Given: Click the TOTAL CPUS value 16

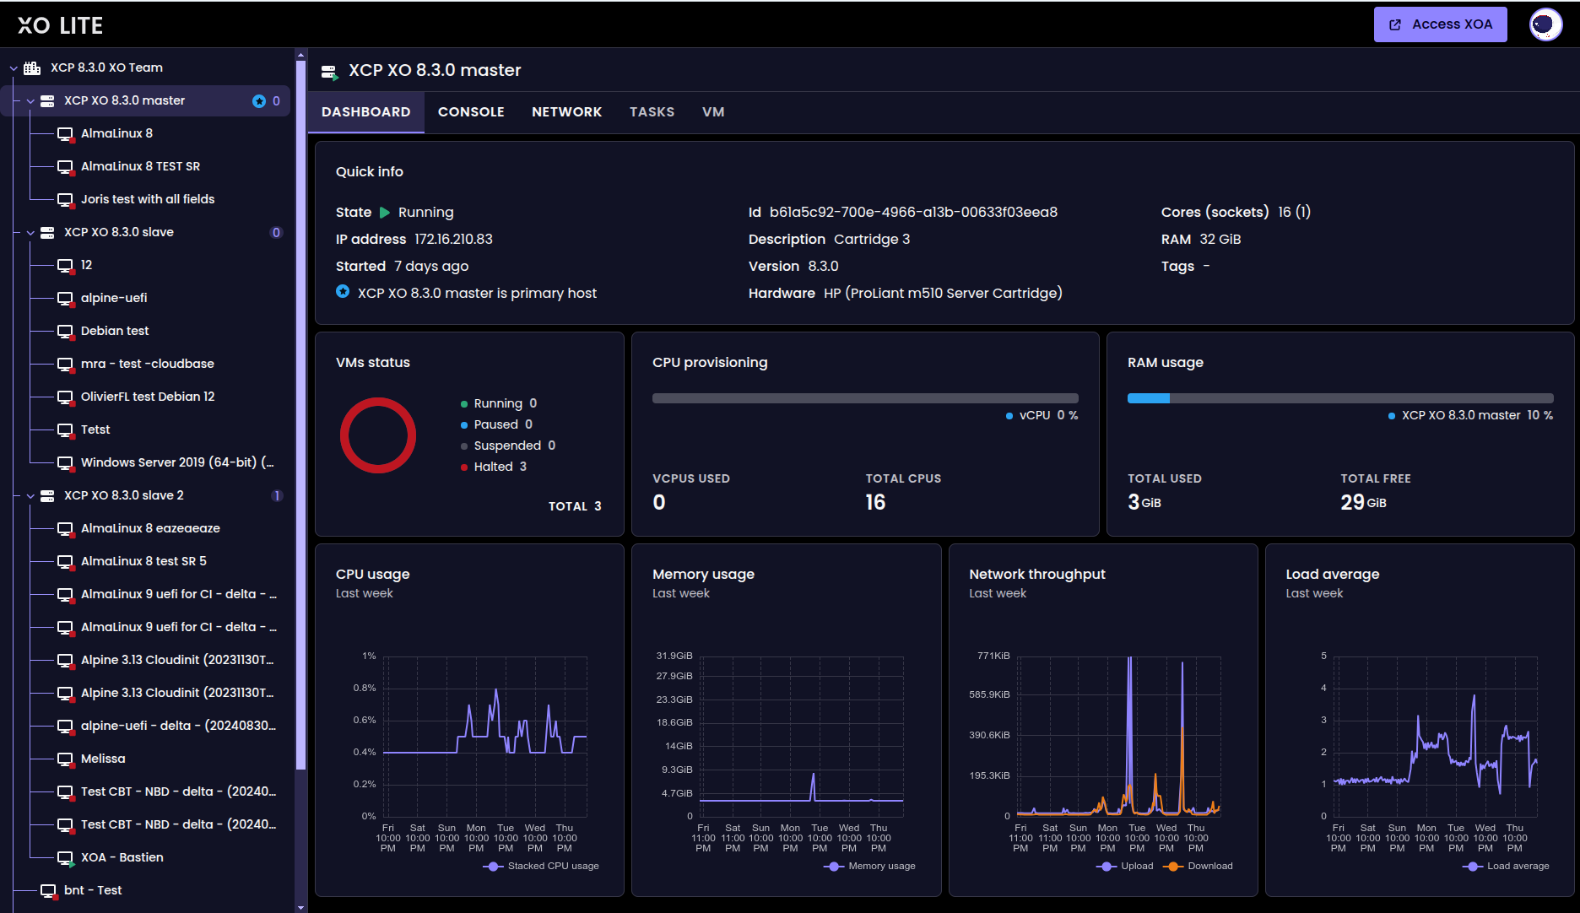Looking at the screenshot, I should pos(875,503).
